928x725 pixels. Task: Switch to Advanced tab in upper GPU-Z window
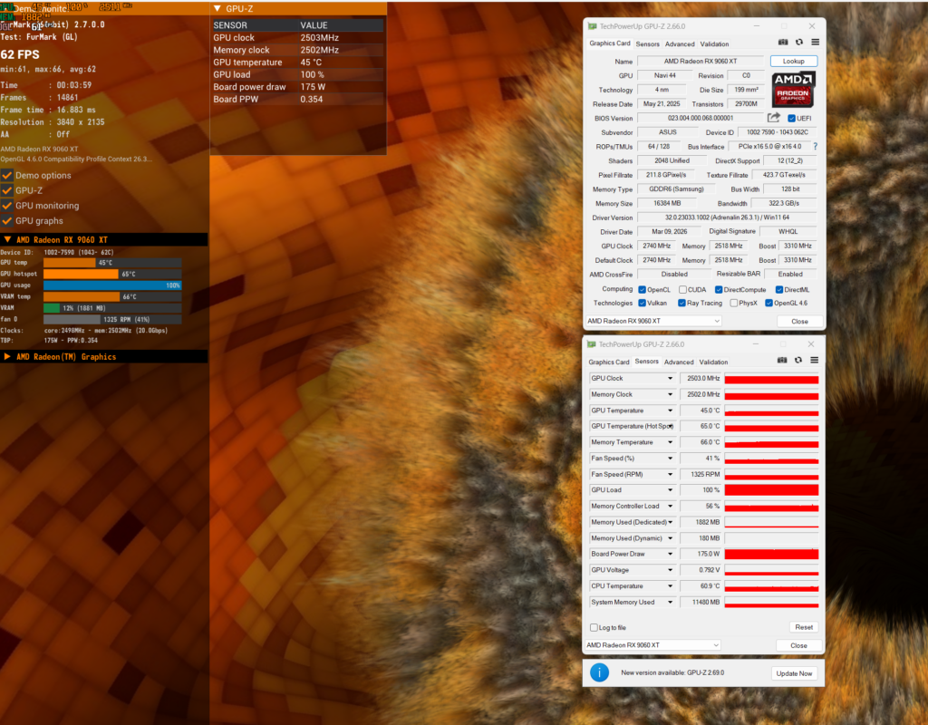(680, 43)
